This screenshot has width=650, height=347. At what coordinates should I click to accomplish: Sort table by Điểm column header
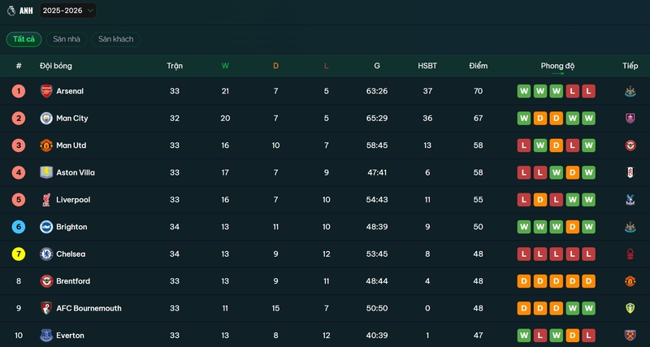click(x=478, y=66)
